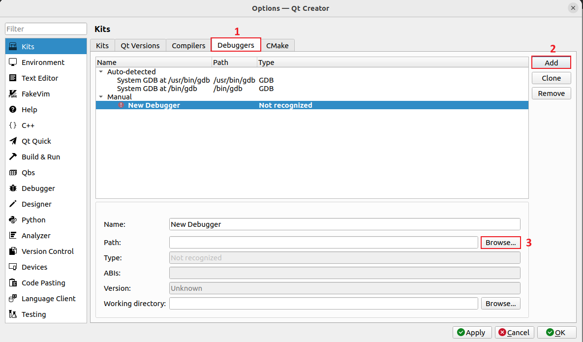Screen dimensions: 583x342
Task: Select the Kits category icon in sidebar
Action: [x=13, y=46]
